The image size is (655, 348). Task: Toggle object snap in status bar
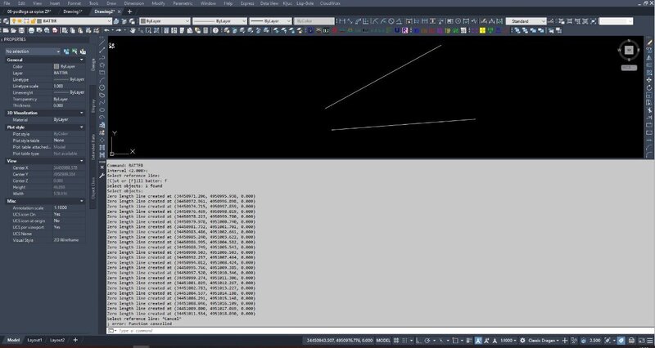pos(455,341)
